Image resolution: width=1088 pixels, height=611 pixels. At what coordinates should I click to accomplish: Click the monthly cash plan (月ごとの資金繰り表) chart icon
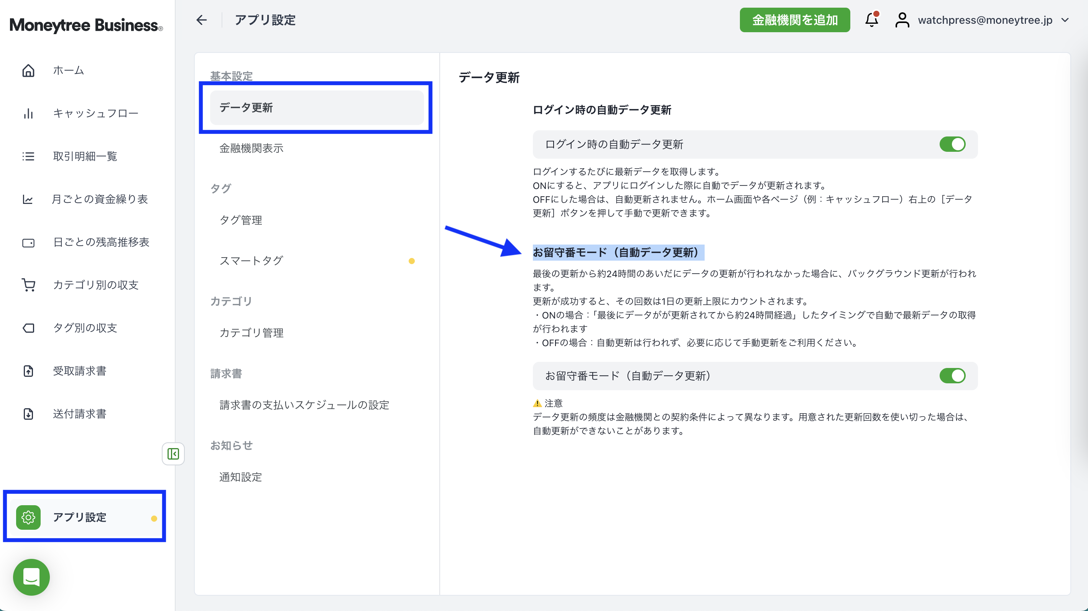[28, 199]
